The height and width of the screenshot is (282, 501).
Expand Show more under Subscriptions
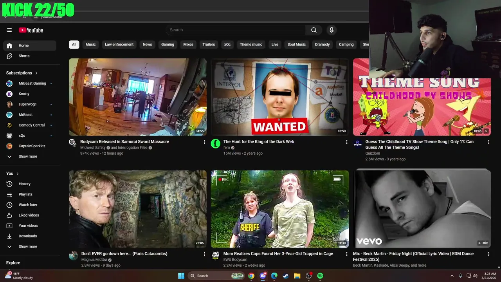pos(30,157)
